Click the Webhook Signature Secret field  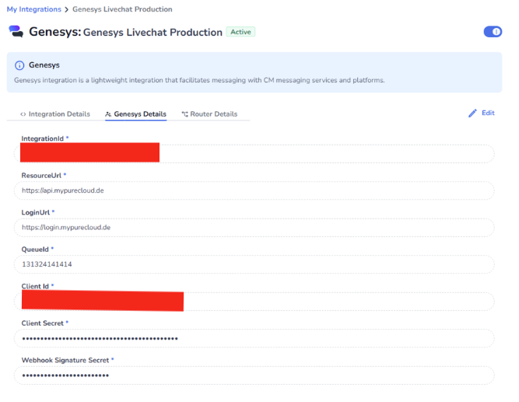254,376
